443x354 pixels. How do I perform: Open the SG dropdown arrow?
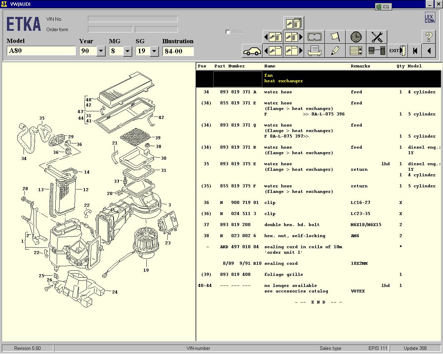(154, 51)
